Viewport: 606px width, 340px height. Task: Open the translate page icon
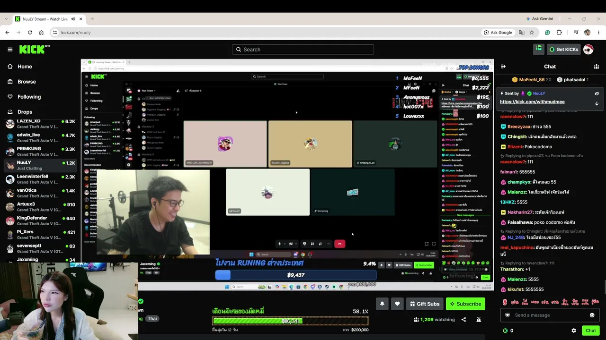coord(521,33)
